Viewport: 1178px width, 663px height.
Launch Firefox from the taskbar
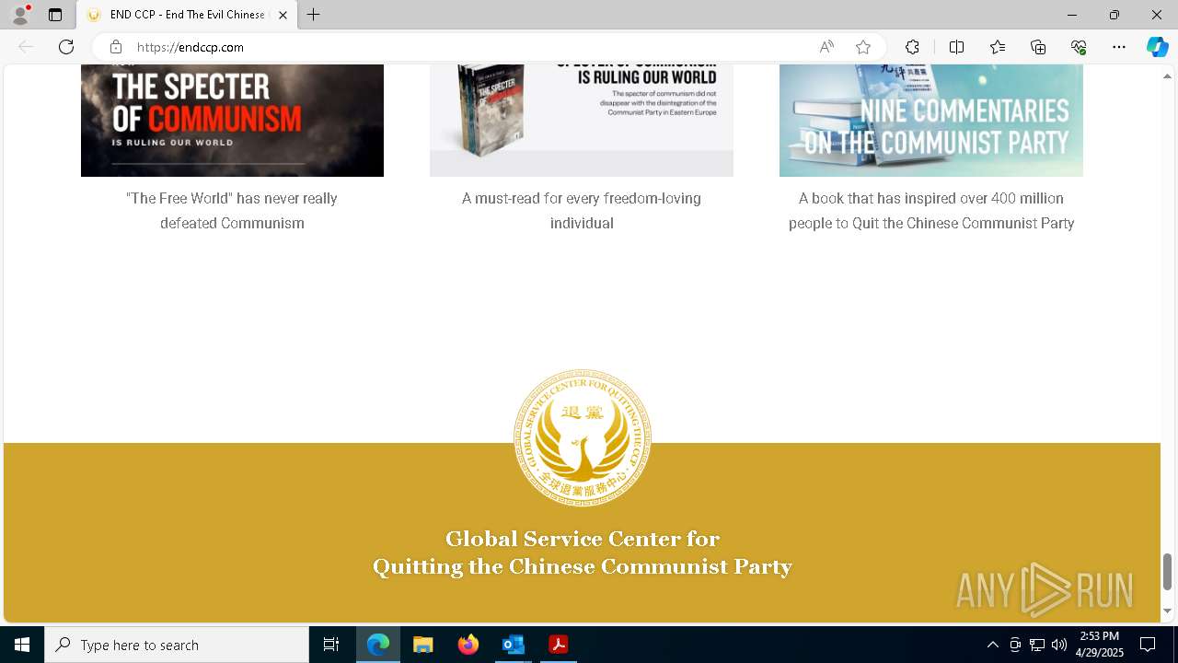pyautogui.click(x=468, y=645)
